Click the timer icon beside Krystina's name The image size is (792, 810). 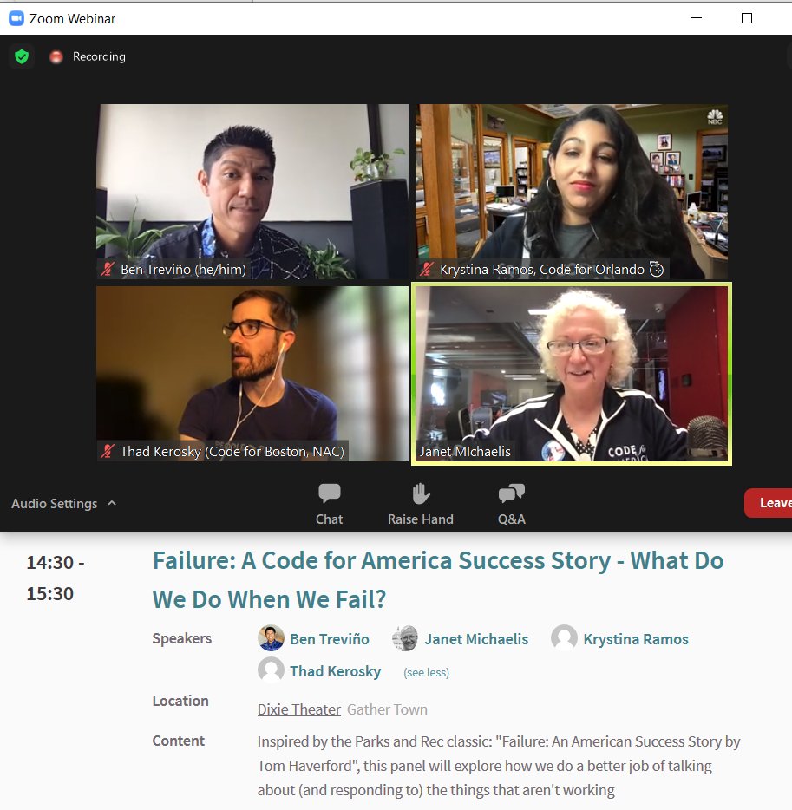[x=656, y=269]
